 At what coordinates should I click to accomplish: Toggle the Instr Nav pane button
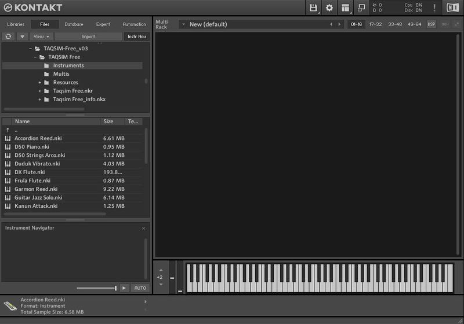coord(136,36)
